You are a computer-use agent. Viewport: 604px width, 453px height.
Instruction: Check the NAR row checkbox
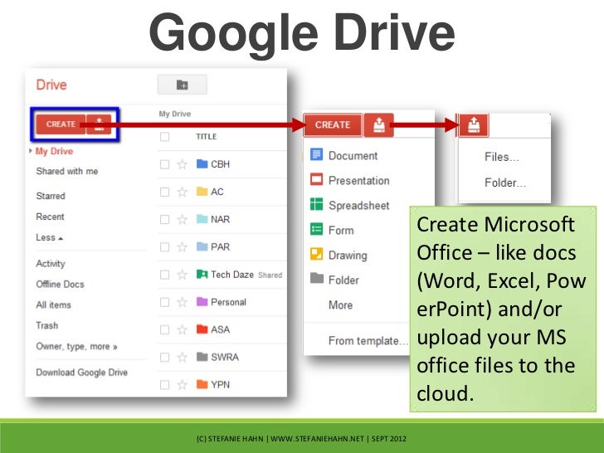point(164,220)
